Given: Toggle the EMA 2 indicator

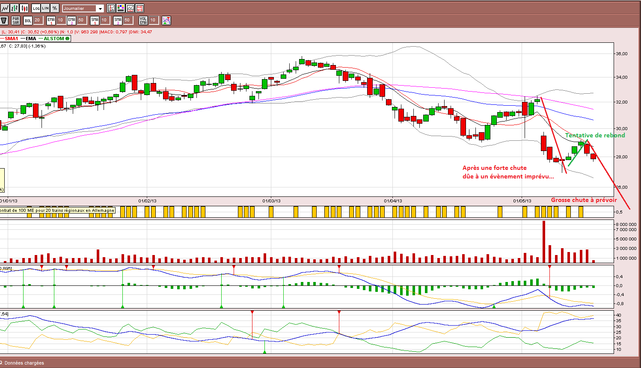Looking at the screenshot, I should [x=71, y=20].
